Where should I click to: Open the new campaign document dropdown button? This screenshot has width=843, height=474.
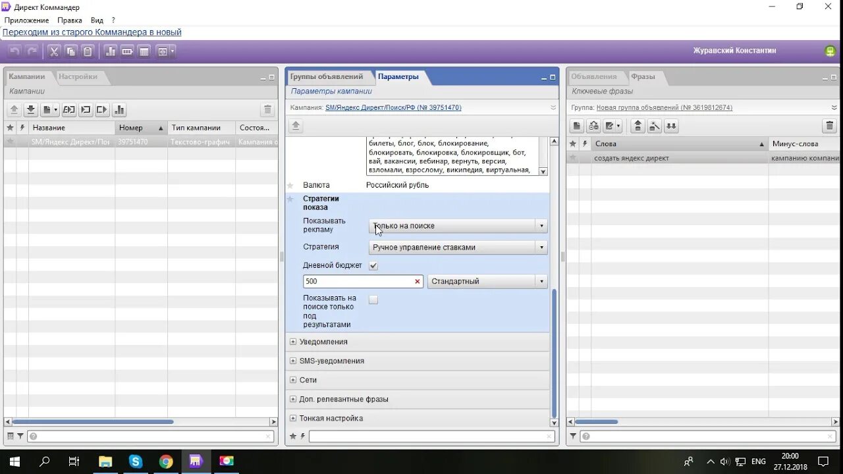(x=50, y=110)
